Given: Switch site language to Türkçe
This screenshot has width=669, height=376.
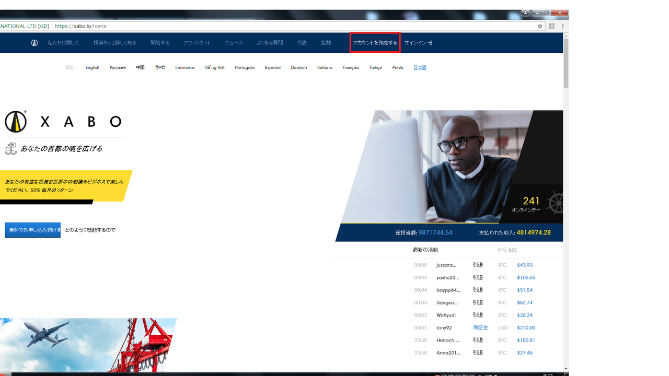Looking at the screenshot, I should pyautogui.click(x=376, y=67).
